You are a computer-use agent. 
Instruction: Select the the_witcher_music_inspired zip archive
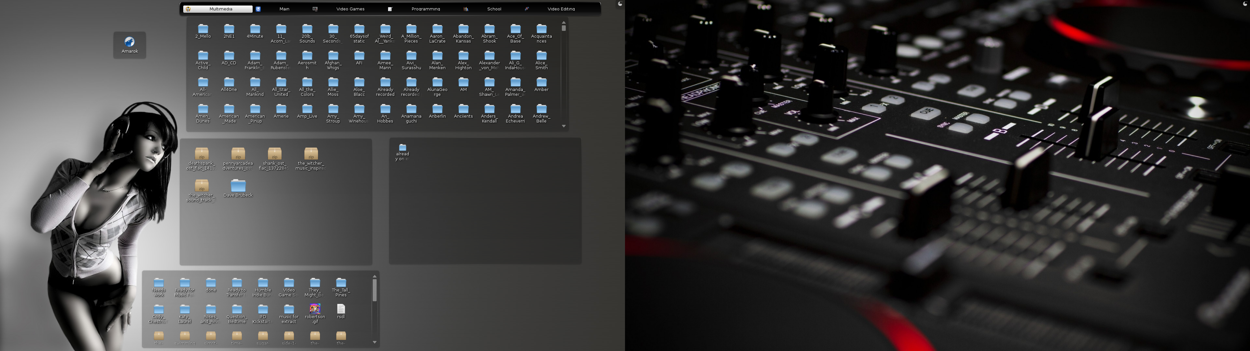[x=311, y=159]
